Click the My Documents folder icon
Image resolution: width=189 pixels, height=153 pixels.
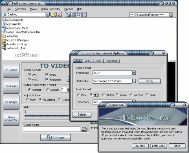pos(4,20)
